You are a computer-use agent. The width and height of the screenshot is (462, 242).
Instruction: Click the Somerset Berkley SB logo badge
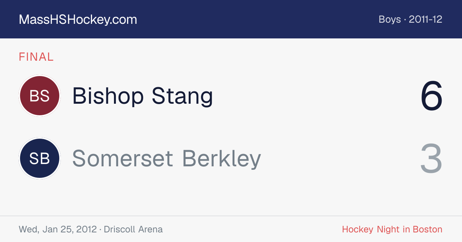pos(40,158)
